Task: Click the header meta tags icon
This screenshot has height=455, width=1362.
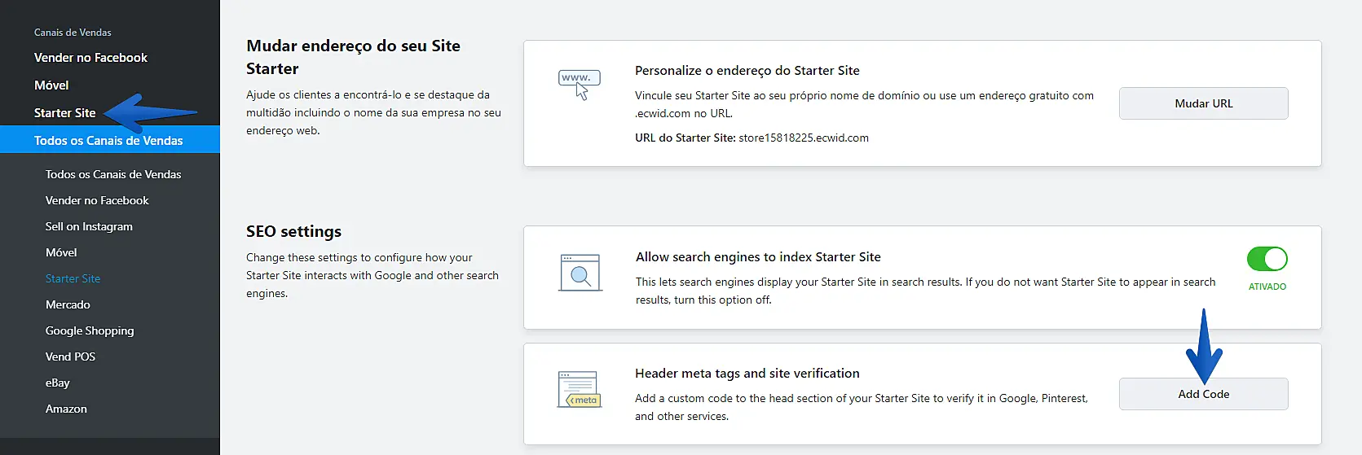Action: (580, 390)
